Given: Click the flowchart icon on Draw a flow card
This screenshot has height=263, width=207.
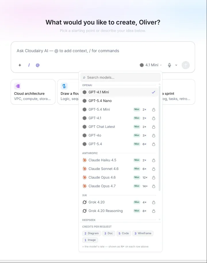Looking at the screenshot, I should (64, 86).
